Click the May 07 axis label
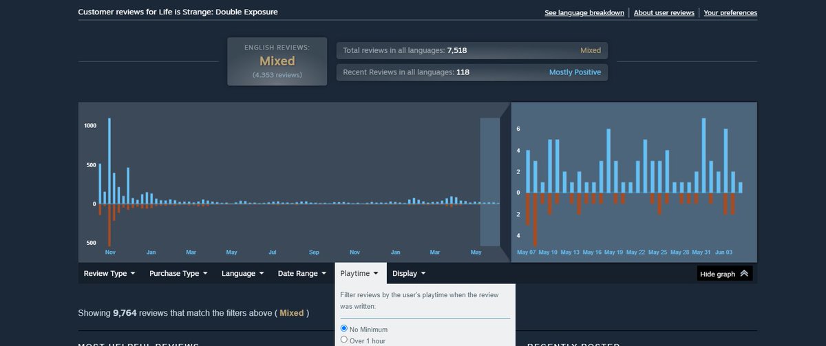 click(526, 252)
